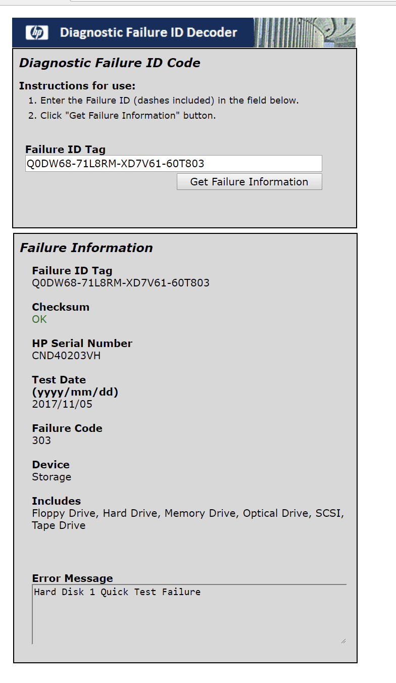Image resolution: width=396 pixels, height=683 pixels.
Task: Select the serial number CND40203VH
Action: (x=66, y=356)
